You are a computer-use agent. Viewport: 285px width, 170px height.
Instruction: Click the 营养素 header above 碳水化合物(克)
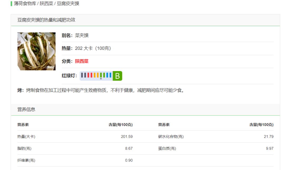[x=164, y=125]
